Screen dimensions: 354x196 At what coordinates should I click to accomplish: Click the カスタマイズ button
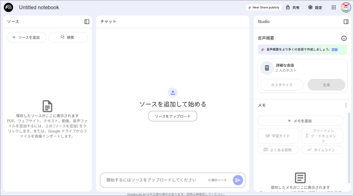click(282, 85)
